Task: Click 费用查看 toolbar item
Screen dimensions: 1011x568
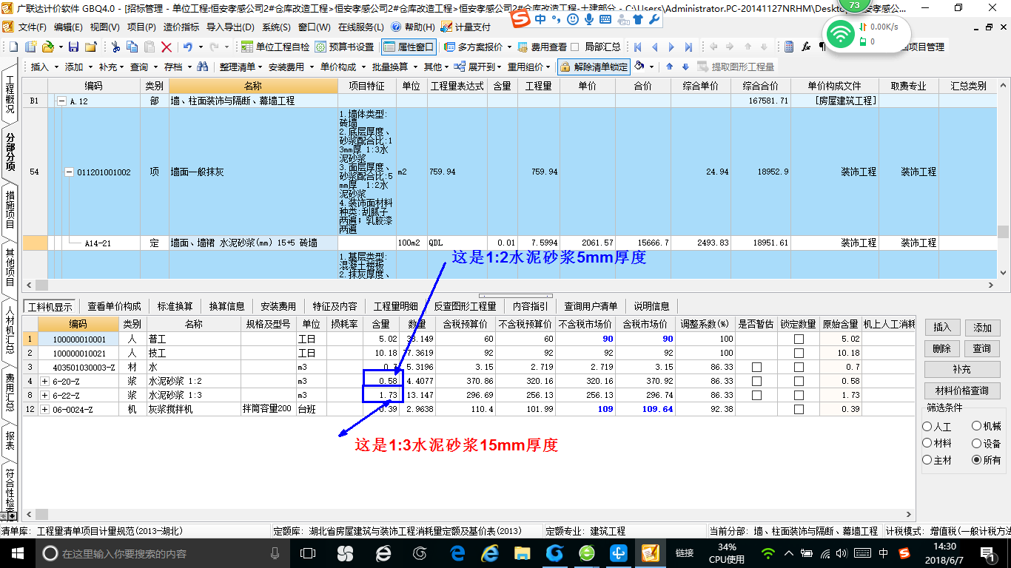Action: click(x=543, y=47)
